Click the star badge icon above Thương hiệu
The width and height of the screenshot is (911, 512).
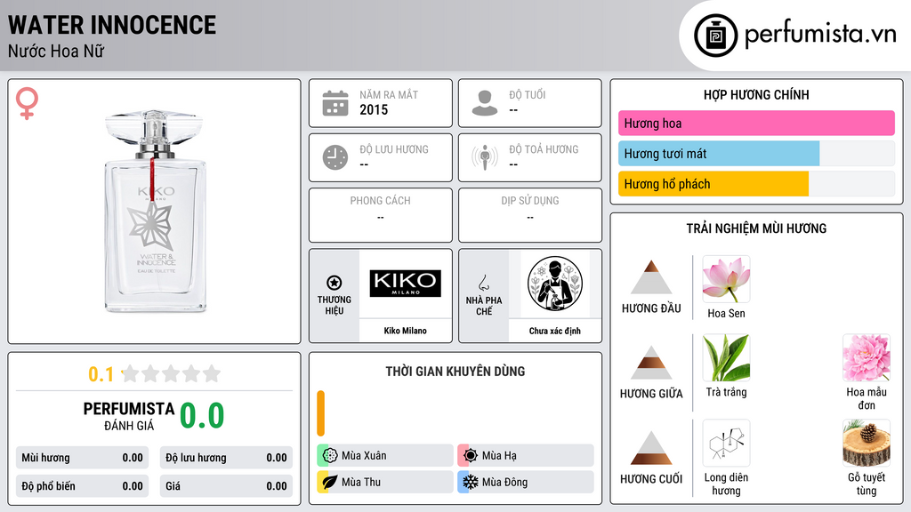tap(335, 283)
